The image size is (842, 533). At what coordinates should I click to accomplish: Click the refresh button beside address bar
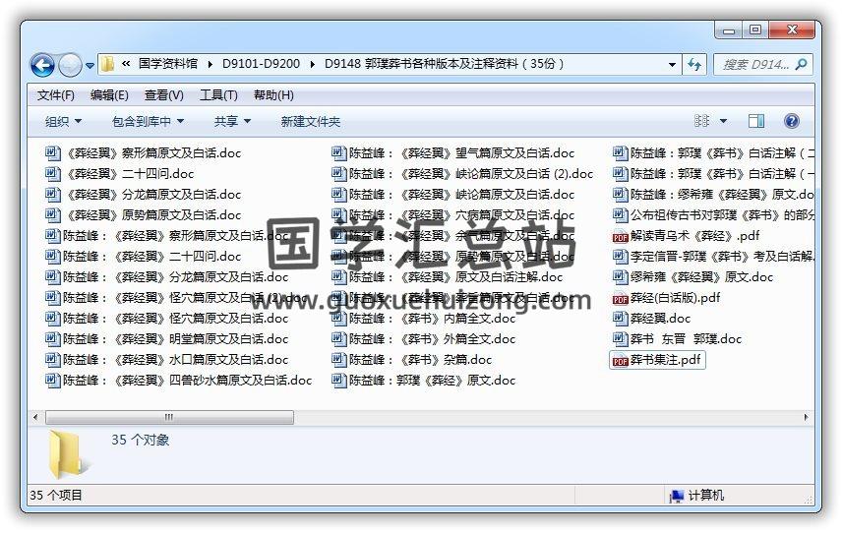[694, 64]
